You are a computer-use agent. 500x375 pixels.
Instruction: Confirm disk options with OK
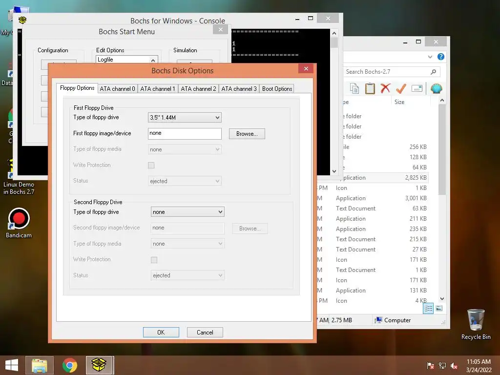pyautogui.click(x=161, y=332)
